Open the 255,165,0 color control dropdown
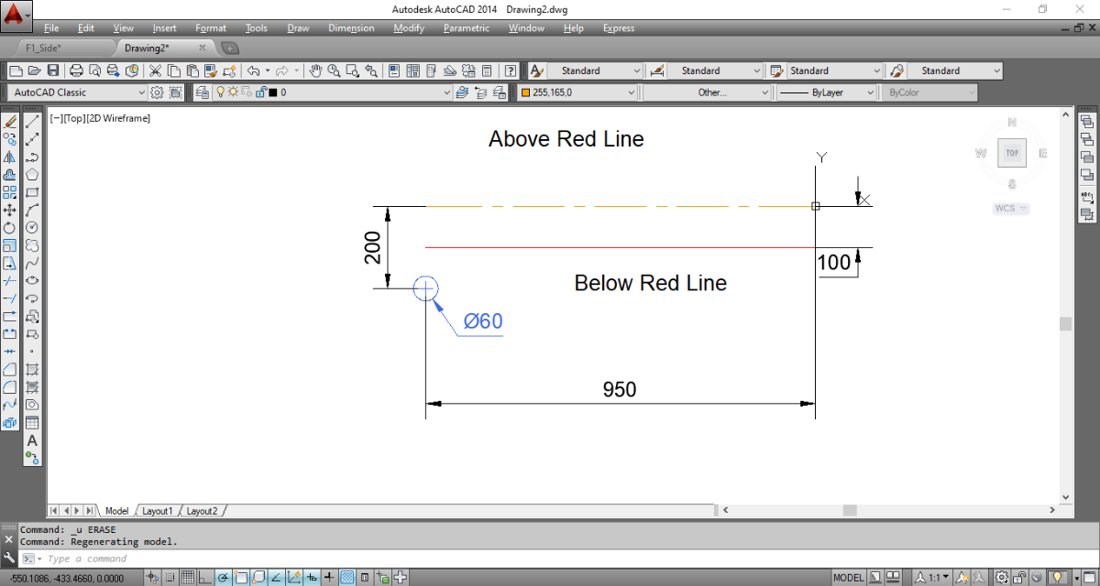The image size is (1100, 586). coord(577,92)
